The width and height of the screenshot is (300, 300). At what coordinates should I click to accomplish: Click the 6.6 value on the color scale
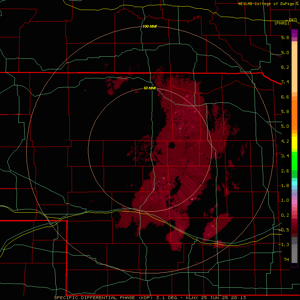[x=285, y=97]
